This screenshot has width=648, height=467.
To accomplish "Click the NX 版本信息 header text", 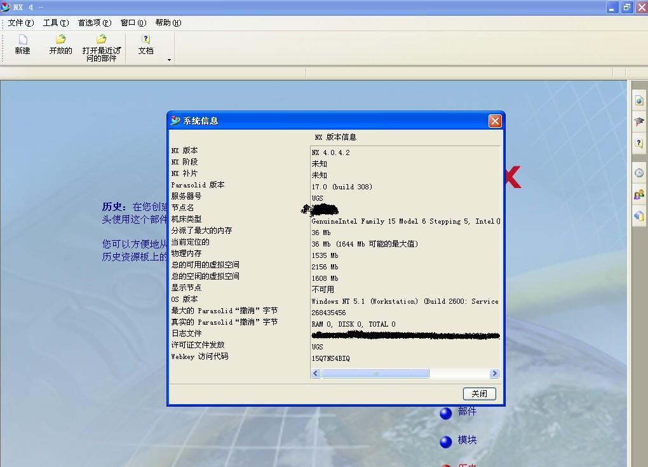I will point(335,137).
